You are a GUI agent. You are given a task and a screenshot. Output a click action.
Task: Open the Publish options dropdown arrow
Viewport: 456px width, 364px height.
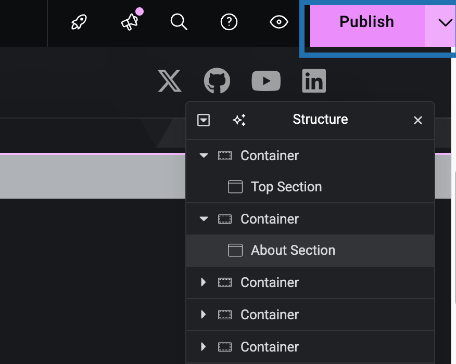[x=445, y=22]
